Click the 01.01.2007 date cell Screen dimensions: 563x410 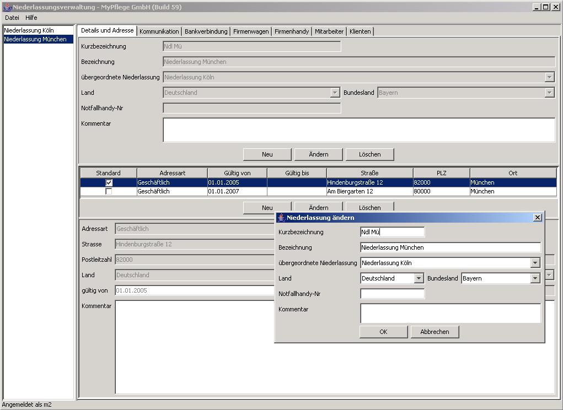pos(237,192)
